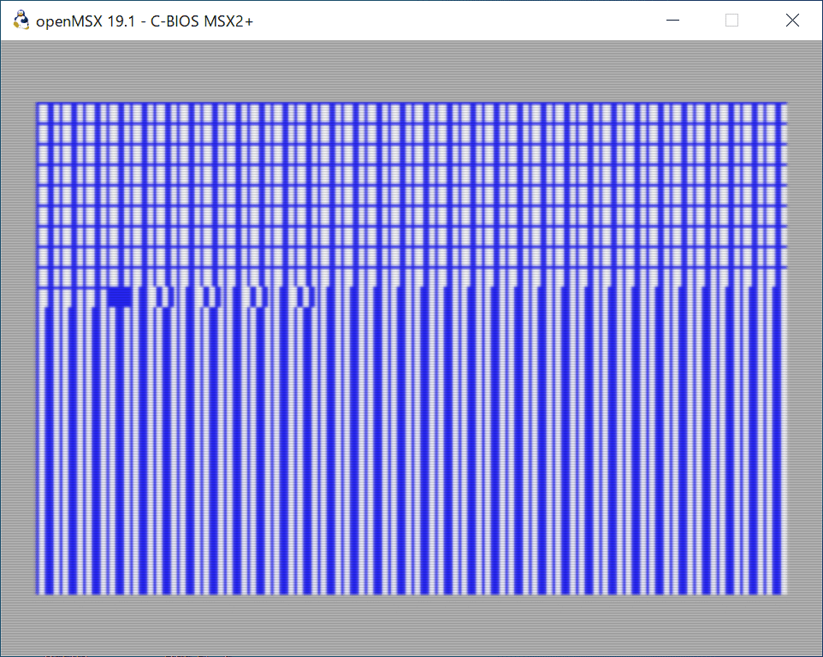This screenshot has height=657, width=823.
Task: Click the center of the MSX display
Action: (411, 346)
